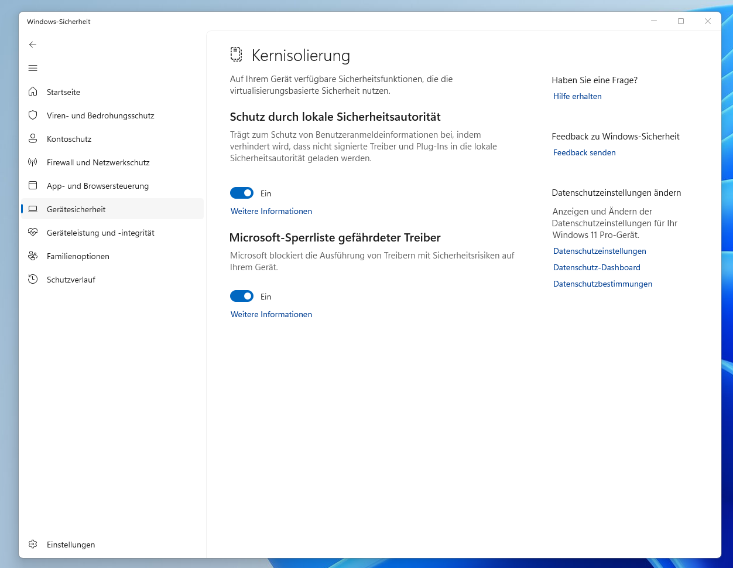Click the back arrow icon
733x568 pixels.
(33, 45)
